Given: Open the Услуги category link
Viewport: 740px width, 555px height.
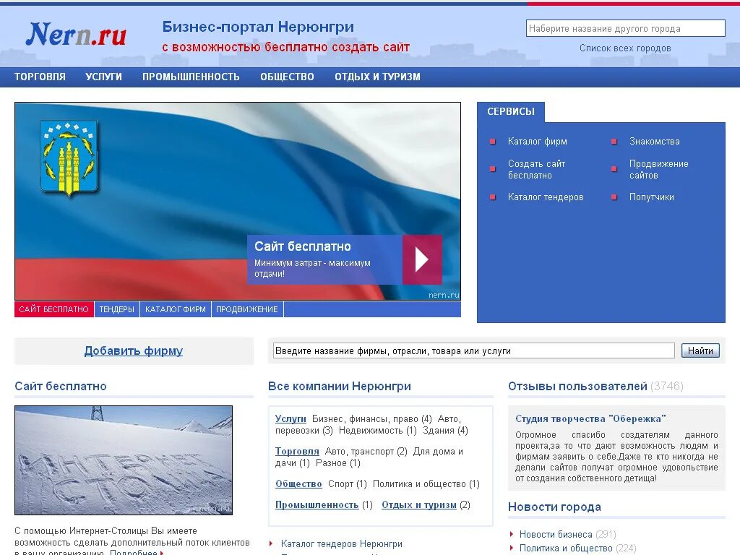Looking at the screenshot, I should 291,418.
